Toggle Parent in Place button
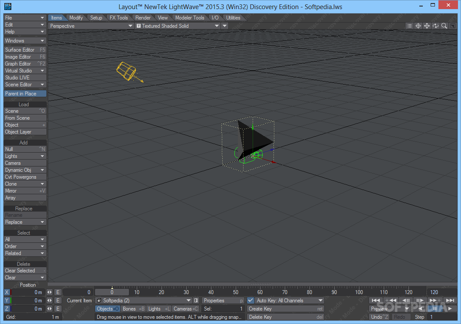This screenshot has height=324, width=461. point(25,94)
